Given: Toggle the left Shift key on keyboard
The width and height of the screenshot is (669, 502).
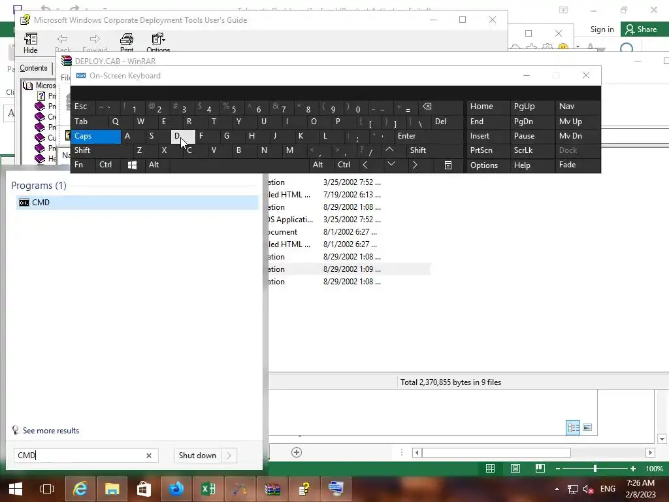Looking at the screenshot, I should (101, 151).
